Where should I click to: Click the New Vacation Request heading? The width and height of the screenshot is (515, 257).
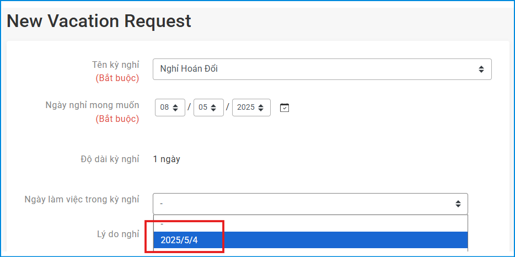[x=99, y=21]
